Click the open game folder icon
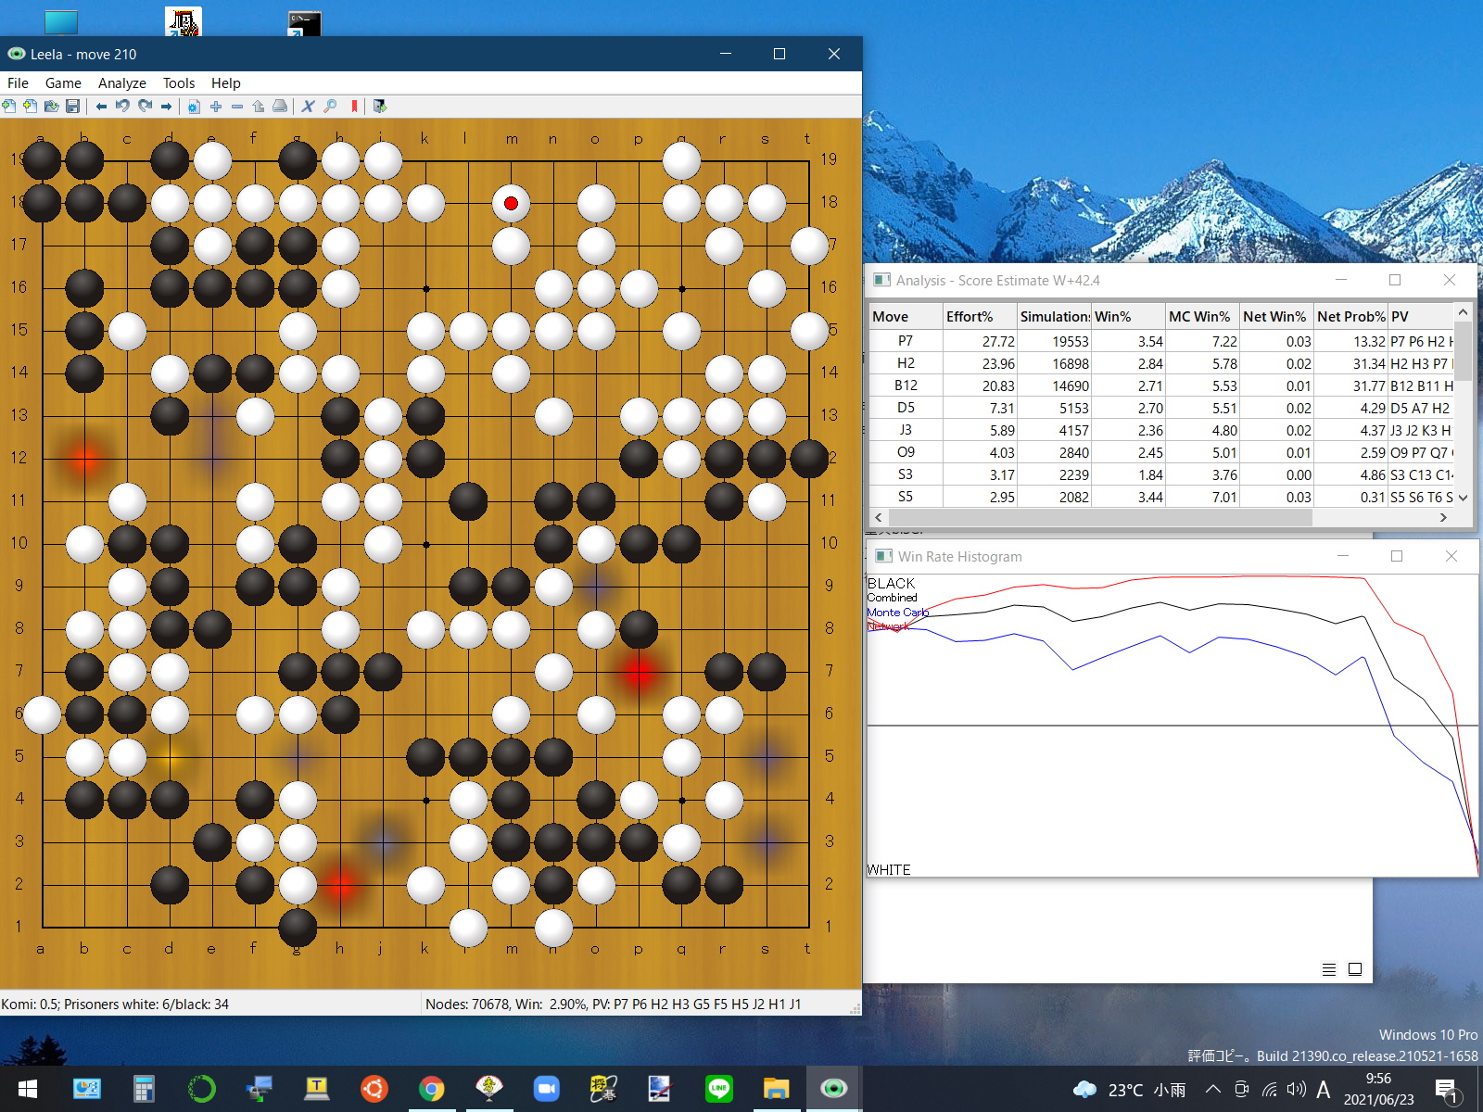 (51, 107)
